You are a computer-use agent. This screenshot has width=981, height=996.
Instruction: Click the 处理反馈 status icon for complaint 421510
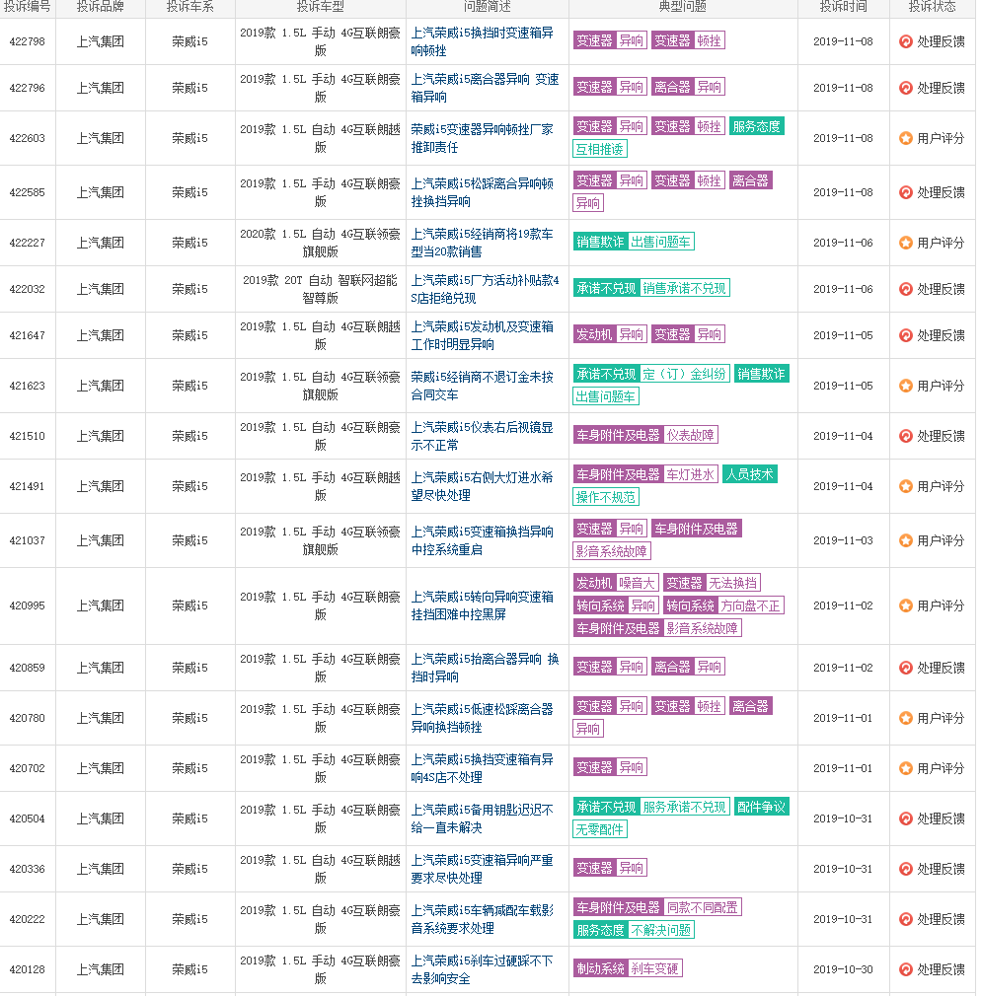point(905,436)
